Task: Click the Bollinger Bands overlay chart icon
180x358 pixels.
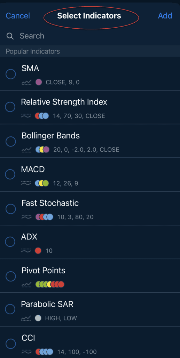Action: point(26,150)
